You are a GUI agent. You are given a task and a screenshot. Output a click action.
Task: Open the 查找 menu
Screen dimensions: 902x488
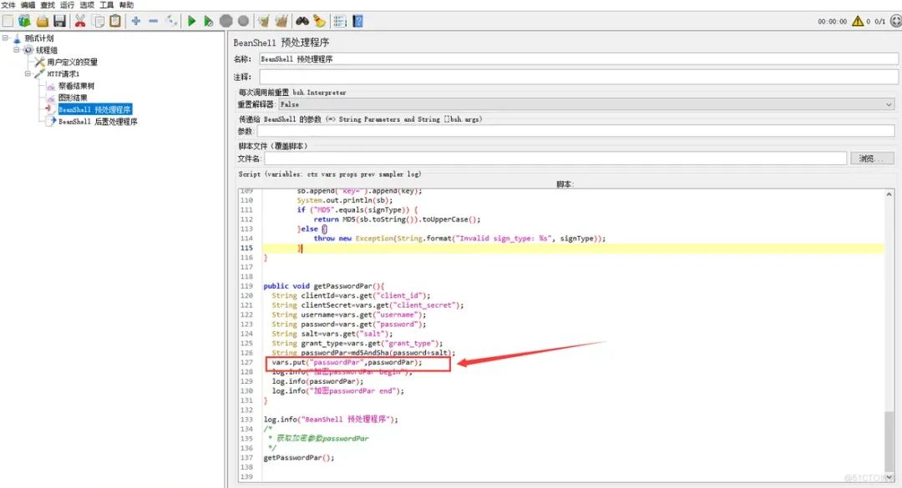pos(48,5)
